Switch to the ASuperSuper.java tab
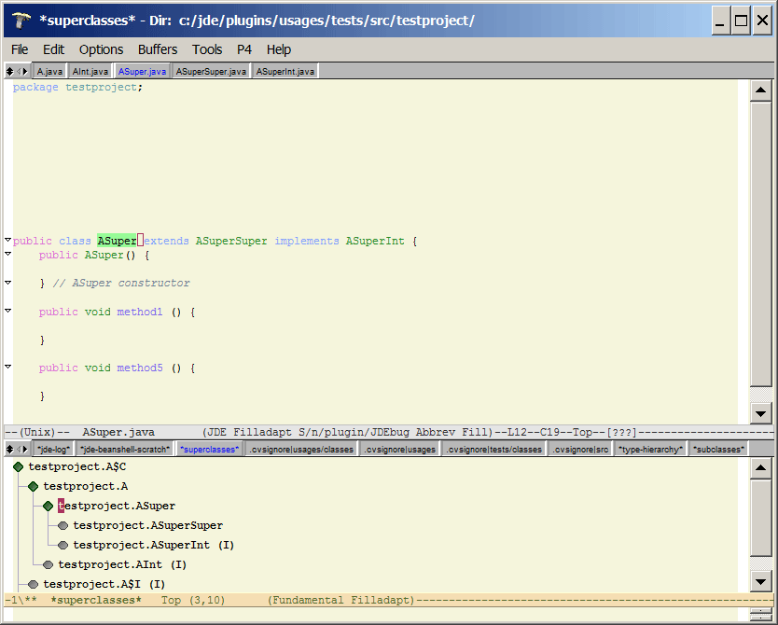 [x=212, y=71]
